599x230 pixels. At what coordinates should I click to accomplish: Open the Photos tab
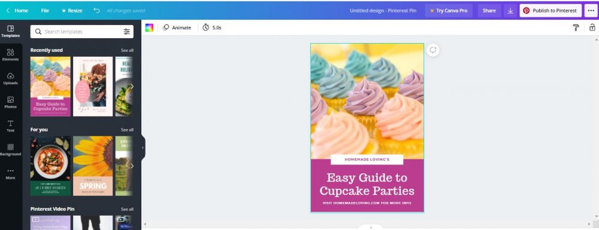[11, 102]
